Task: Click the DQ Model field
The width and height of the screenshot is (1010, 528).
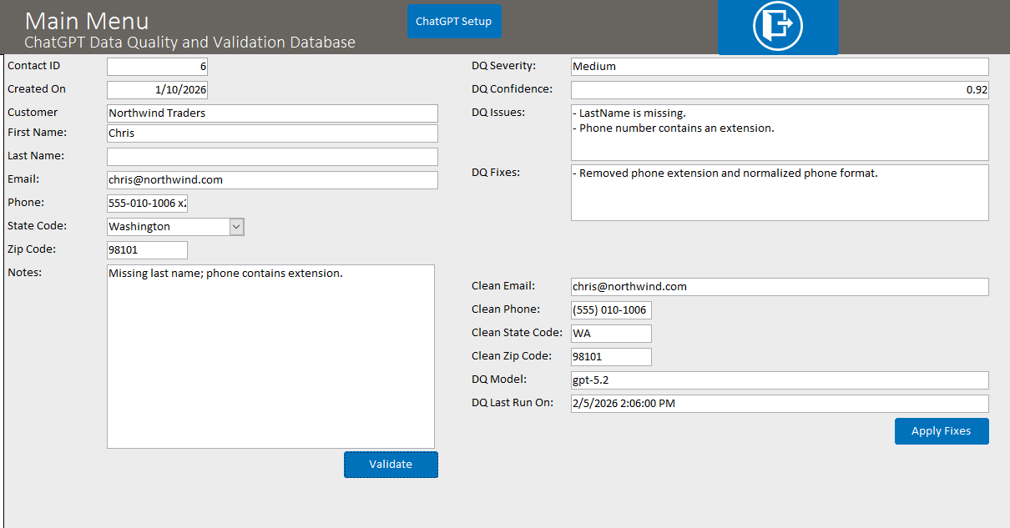Action: click(779, 380)
